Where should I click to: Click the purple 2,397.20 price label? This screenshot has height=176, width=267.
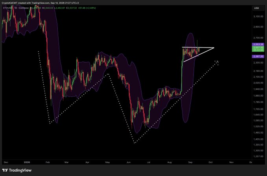[x=258, y=57]
